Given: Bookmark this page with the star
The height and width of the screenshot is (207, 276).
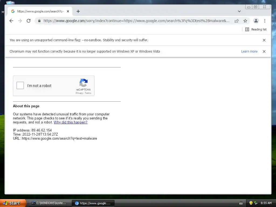Looking at the screenshot, I should click(x=245, y=21).
